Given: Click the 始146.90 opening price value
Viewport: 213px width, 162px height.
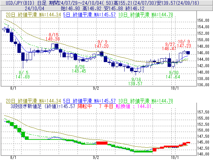Looking at the screenshot, I should [70, 9].
